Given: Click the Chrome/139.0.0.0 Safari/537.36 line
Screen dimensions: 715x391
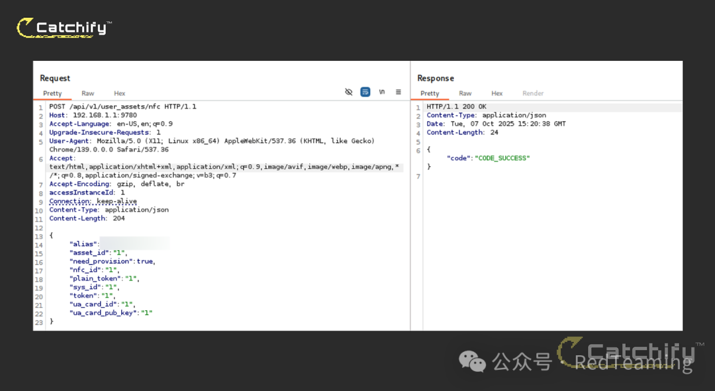Looking at the screenshot, I should pos(109,150).
